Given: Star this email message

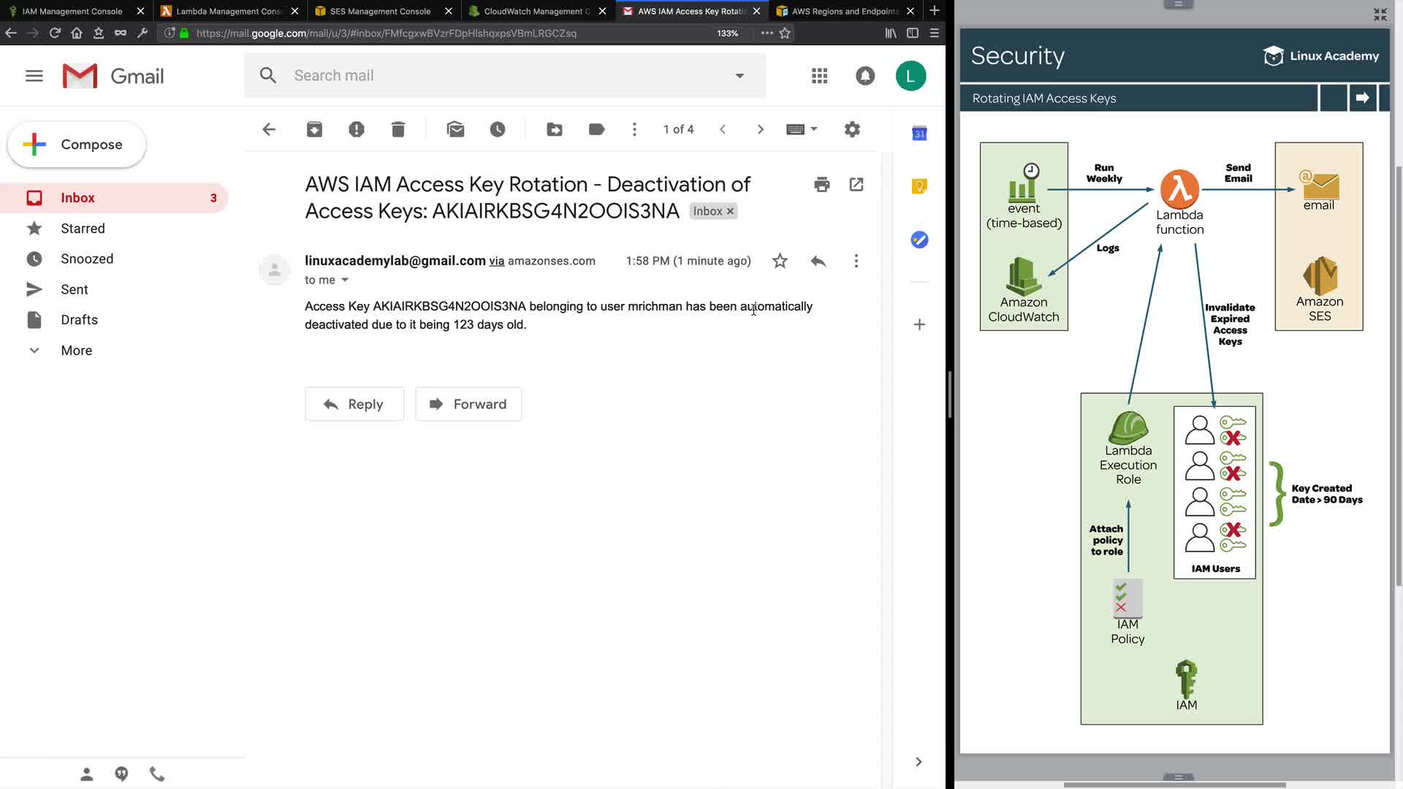Looking at the screenshot, I should (x=780, y=261).
